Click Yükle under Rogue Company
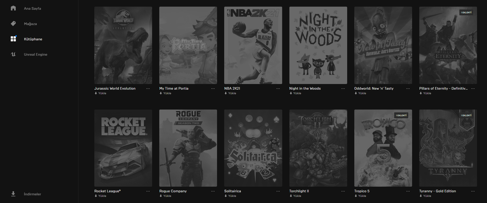487x203 pixels. click(165, 196)
